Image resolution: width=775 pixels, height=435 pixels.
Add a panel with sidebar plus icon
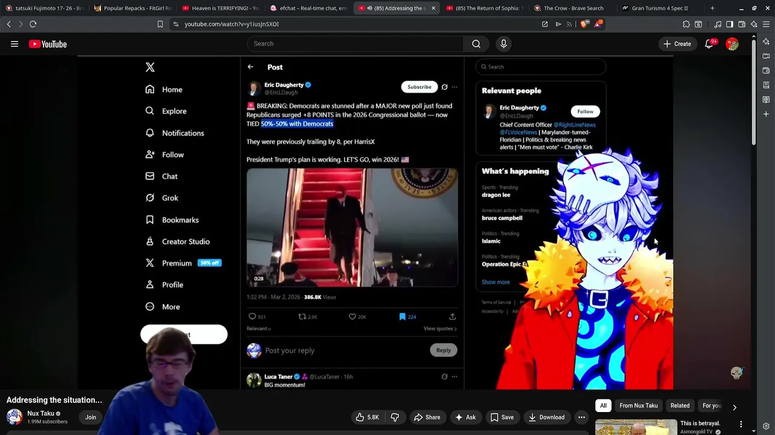click(x=766, y=114)
